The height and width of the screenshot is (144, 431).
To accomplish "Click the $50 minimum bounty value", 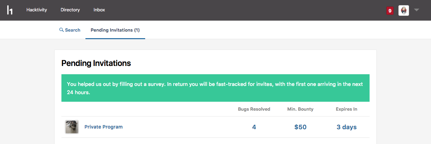I will [300, 127].
